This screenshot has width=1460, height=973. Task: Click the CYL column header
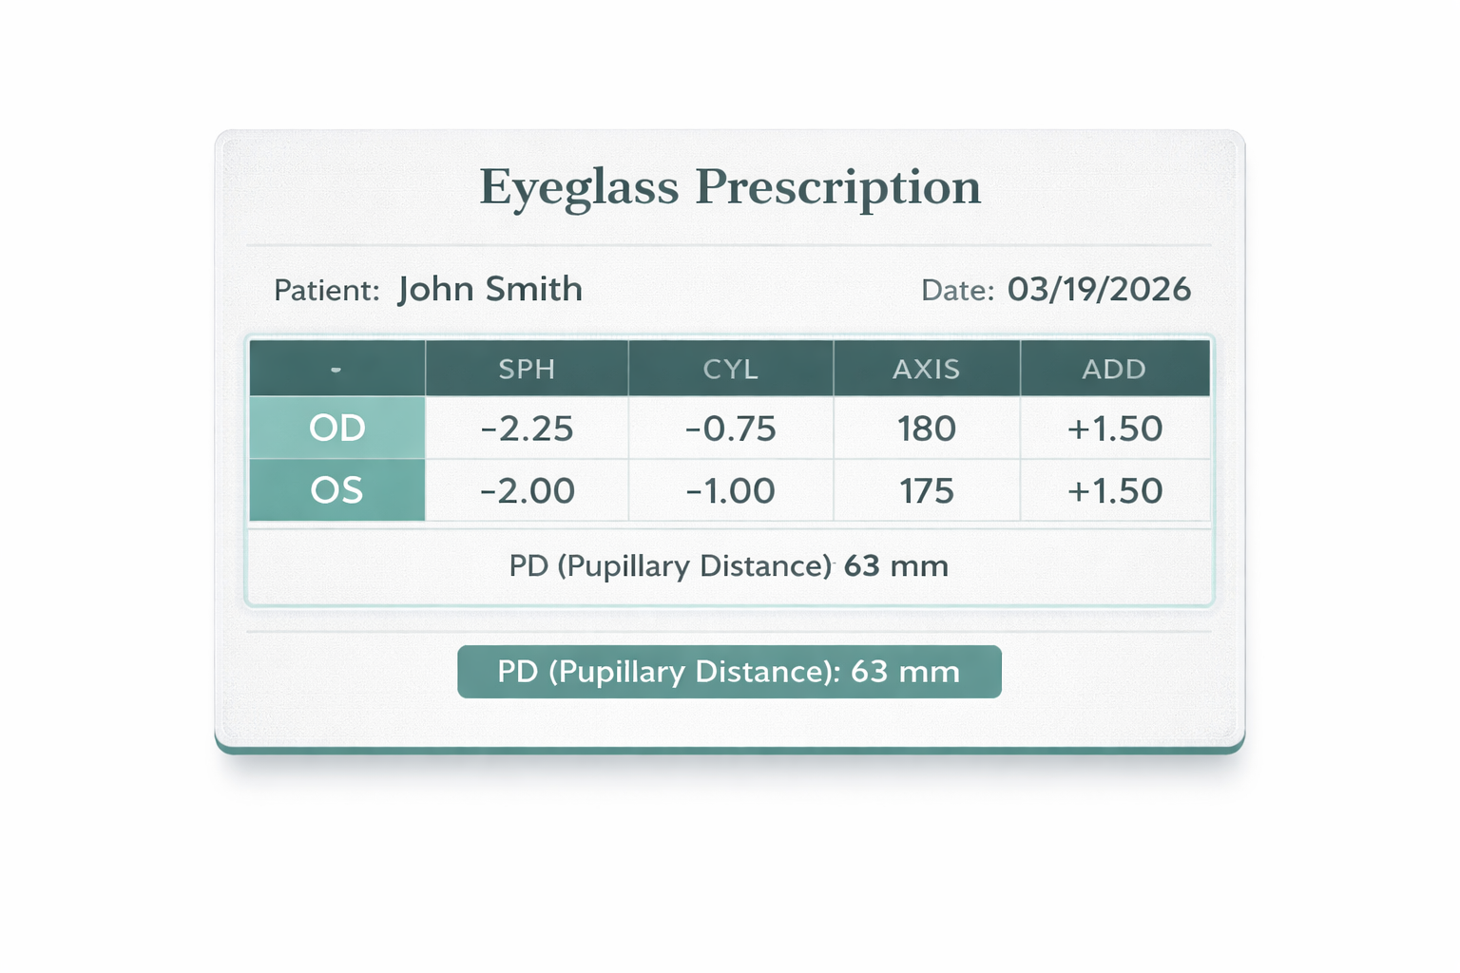(x=730, y=369)
